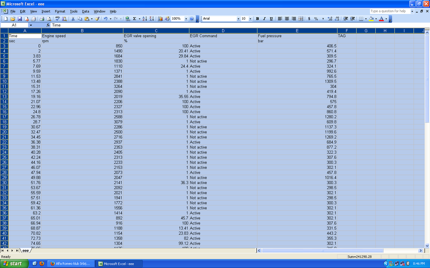Insert a hyperlink with the globe icon
The width and height of the screenshot is (430, 268).
point(128,18)
